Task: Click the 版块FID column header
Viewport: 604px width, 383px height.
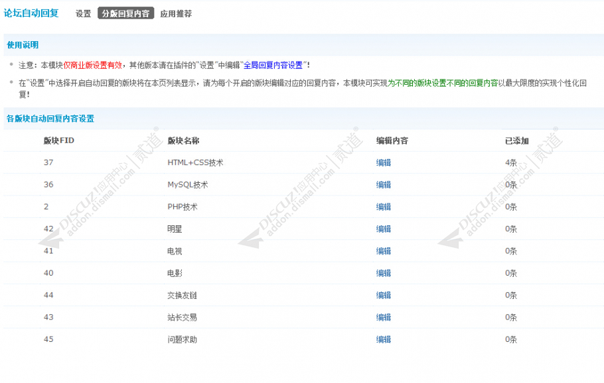Action: tap(59, 140)
